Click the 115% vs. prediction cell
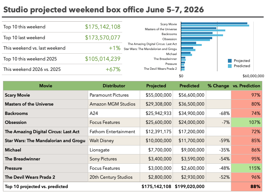The height and width of the screenshot is (194, 269). click(246, 168)
